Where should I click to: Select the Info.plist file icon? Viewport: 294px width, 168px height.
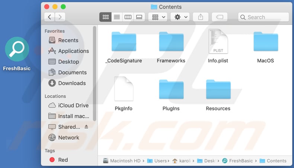218,41
